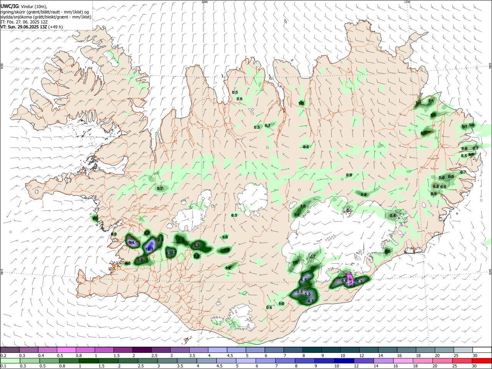Click the '15W' longitude label
Screen dimensions: 492x369
[x=407, y=2]
